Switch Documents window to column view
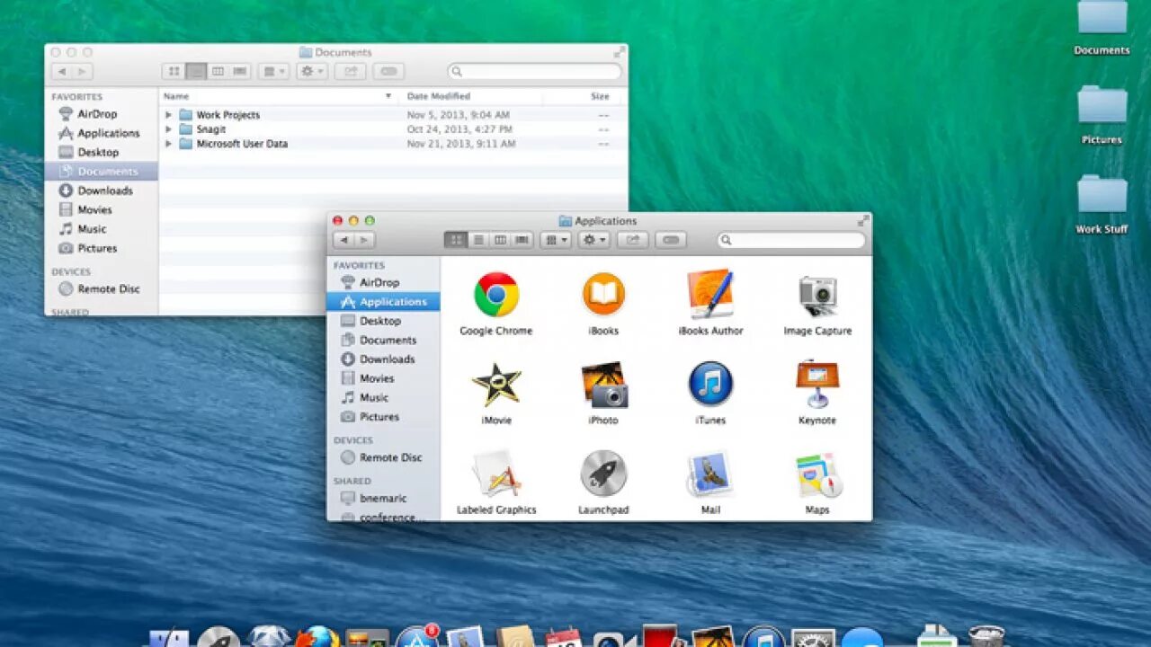 [218, 71]
